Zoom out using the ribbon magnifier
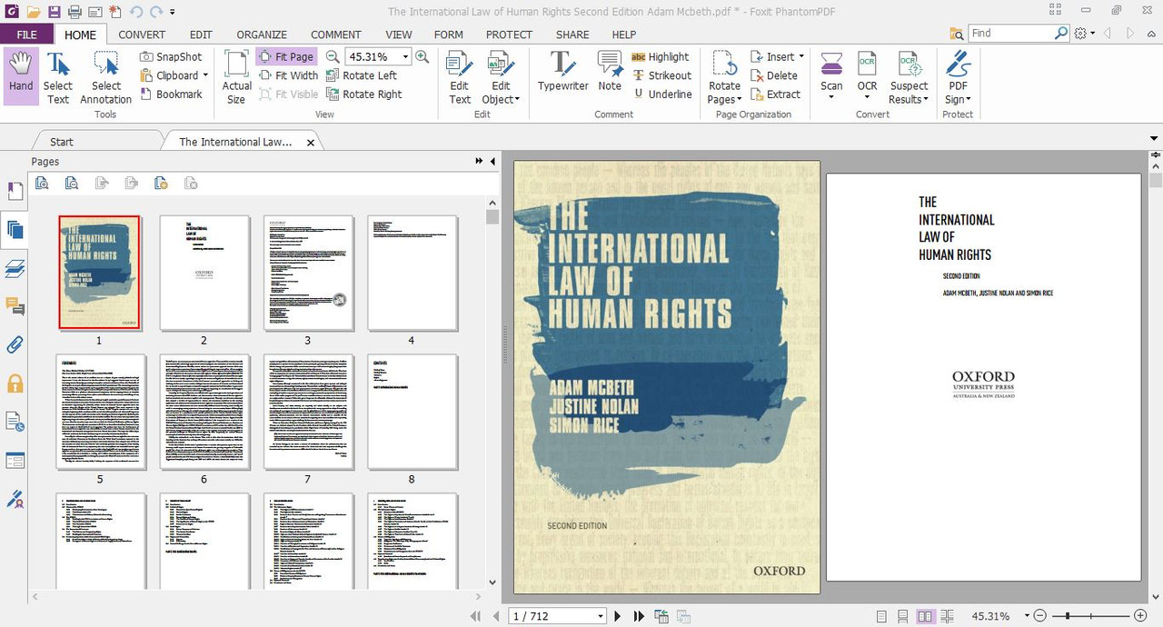The height and width of the screenshot is (627, 1163). (x=333, y=56)
